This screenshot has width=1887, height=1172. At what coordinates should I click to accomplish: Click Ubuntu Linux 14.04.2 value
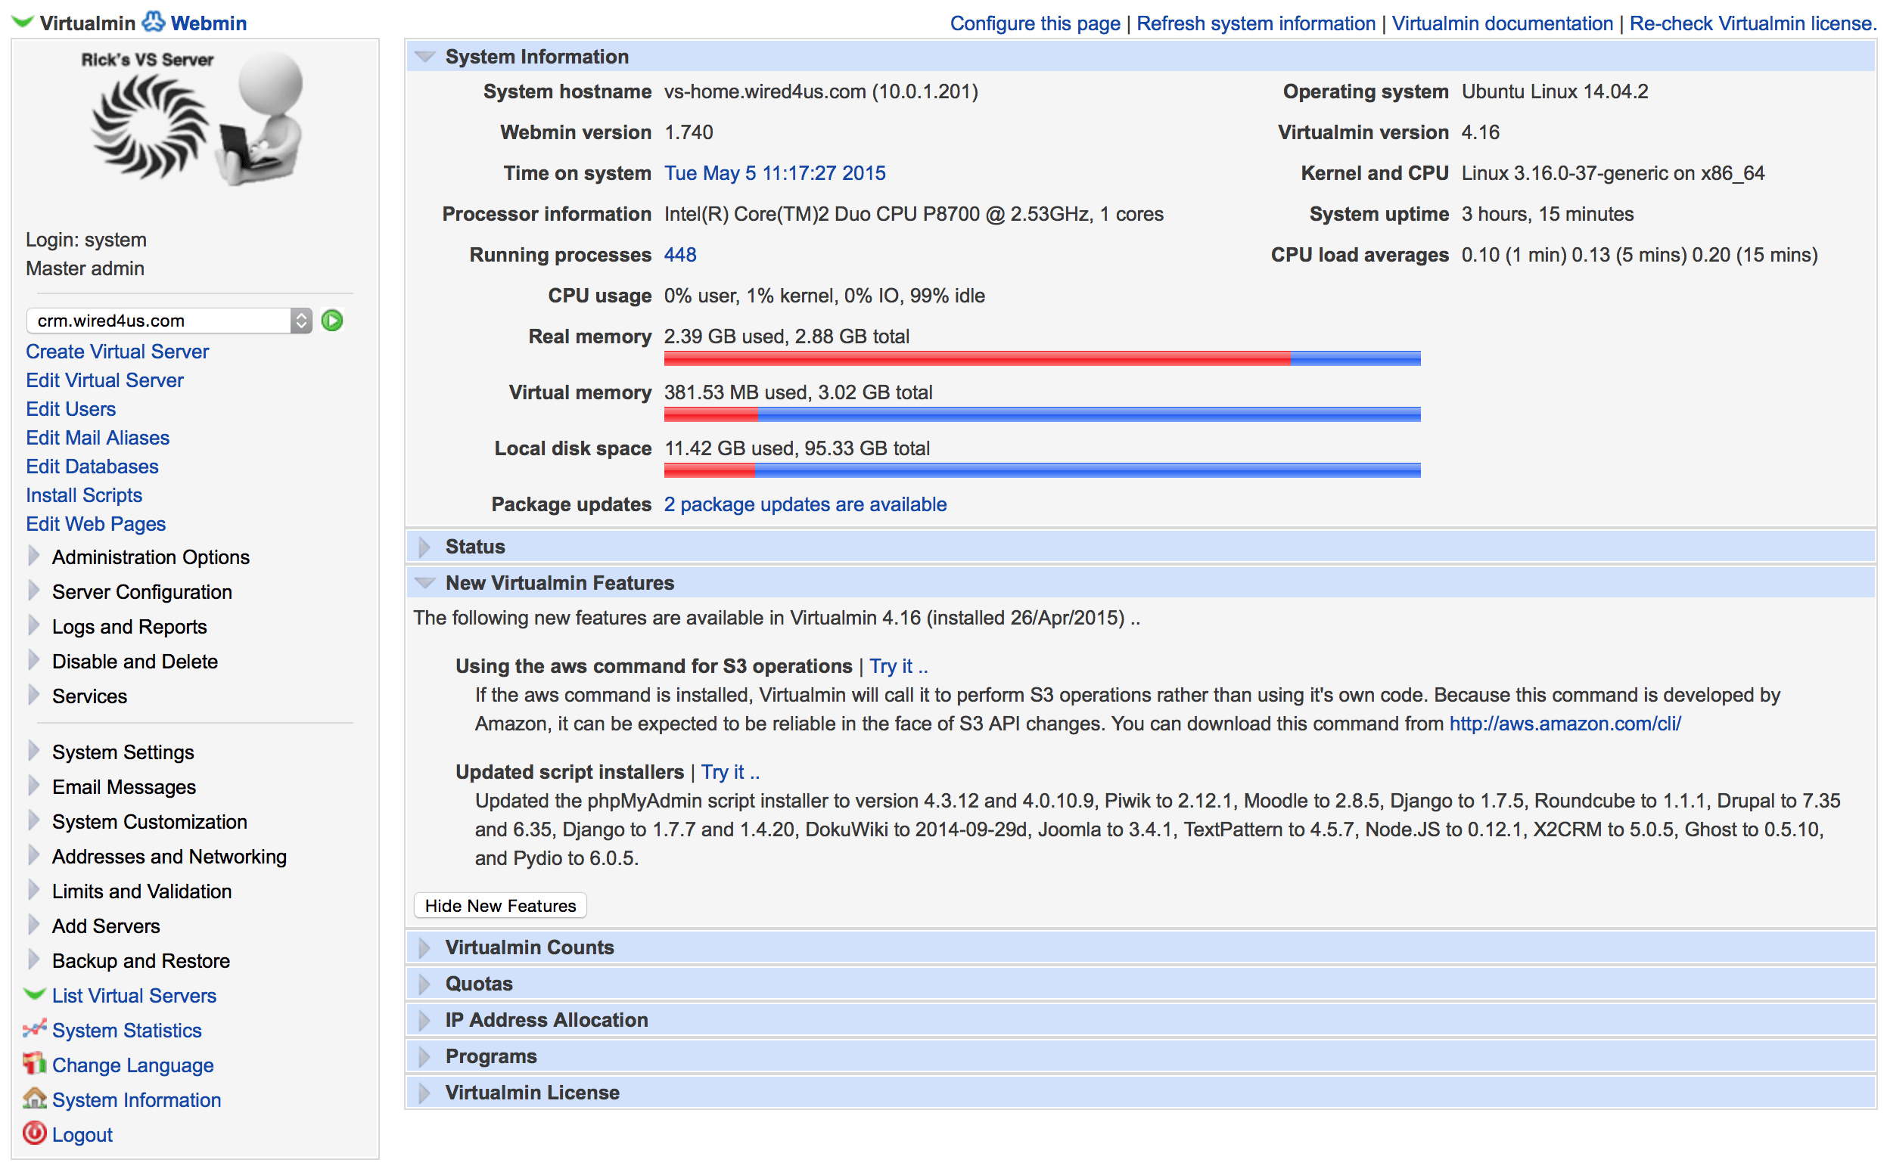tap(1554, 91)
